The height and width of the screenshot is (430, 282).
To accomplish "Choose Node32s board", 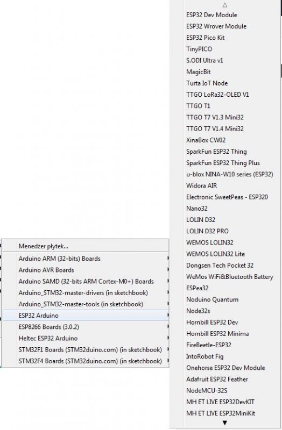I will (x=225, y=311).
